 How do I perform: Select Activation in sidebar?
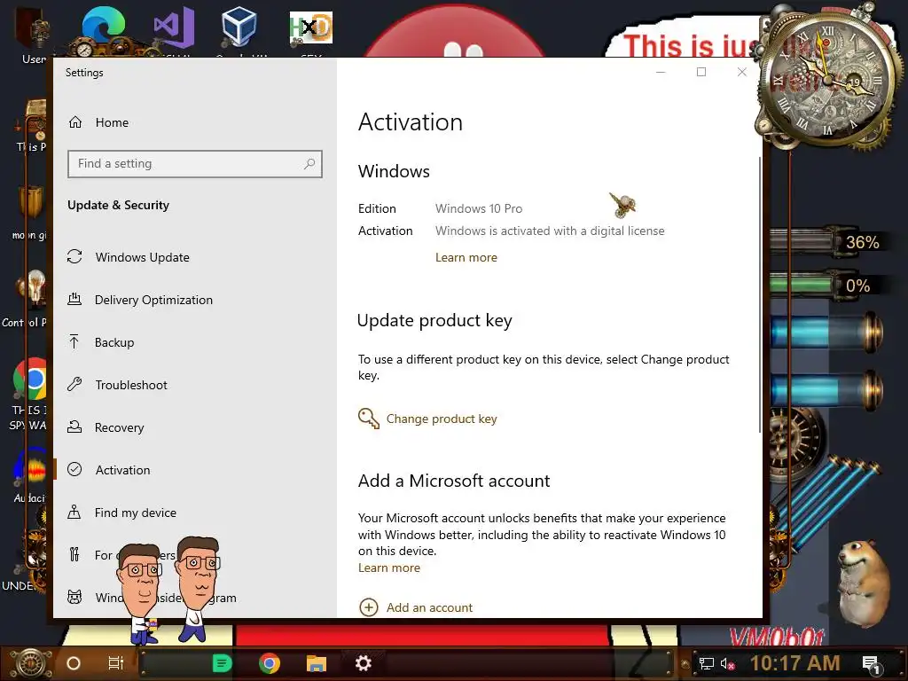click(x=122, y=470)
